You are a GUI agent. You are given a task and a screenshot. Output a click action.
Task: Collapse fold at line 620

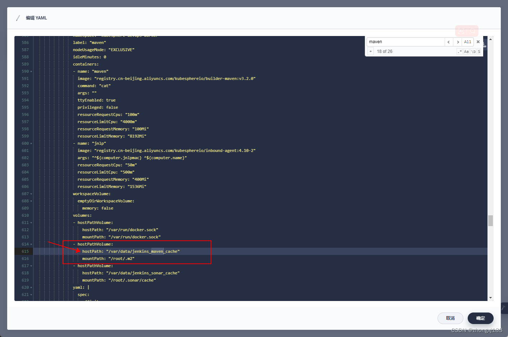click(31, 287)
